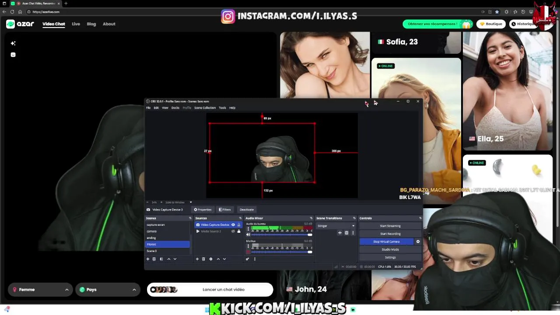This screenshot has height=315, width=560.
Task: Open OBS File menu
Action: coord(148,108)
